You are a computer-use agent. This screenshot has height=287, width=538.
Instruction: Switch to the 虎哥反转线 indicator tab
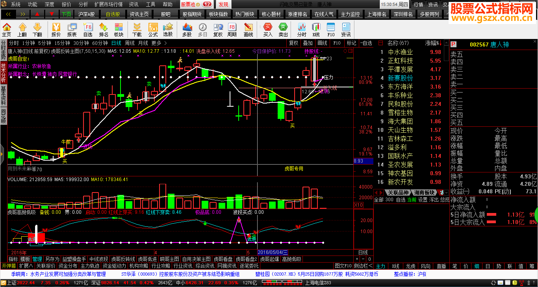[123, 259]
